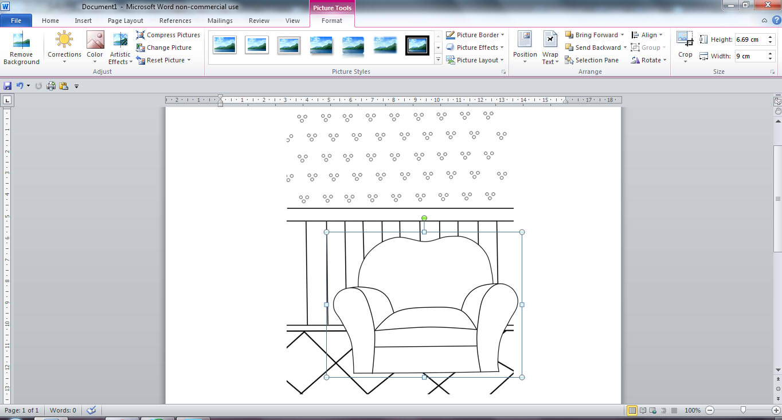Open the Rotate dropdown menu
Screen dimensions: 782x420
click(x=648, y=60)
